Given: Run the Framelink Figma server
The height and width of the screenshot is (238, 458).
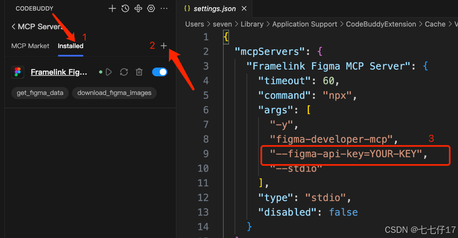Looking at the screenshot, I should click(109, 72).
